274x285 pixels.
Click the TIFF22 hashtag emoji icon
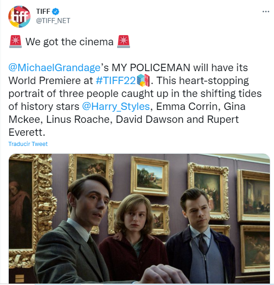pos(143,80)
